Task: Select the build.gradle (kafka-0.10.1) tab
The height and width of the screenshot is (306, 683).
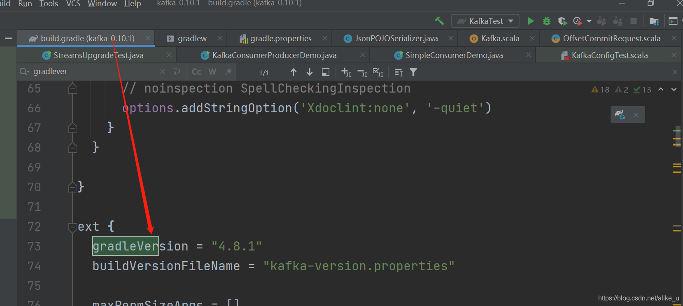Action: coord(87,38)
